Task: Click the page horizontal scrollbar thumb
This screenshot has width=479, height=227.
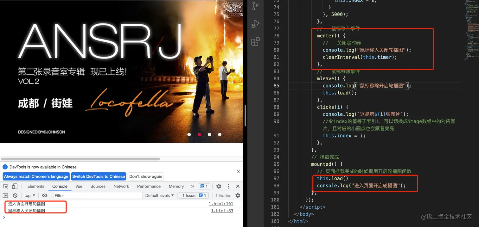Action: click(x=80, y=159)
